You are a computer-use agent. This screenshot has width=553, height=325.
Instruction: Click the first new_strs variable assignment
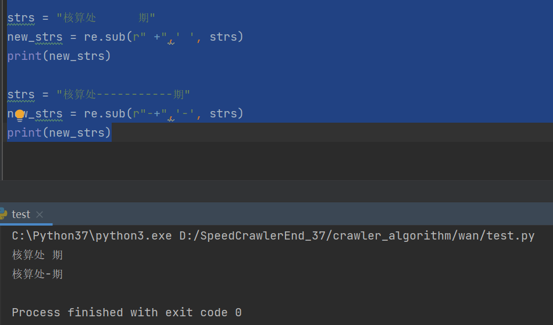tap(35, 37)
